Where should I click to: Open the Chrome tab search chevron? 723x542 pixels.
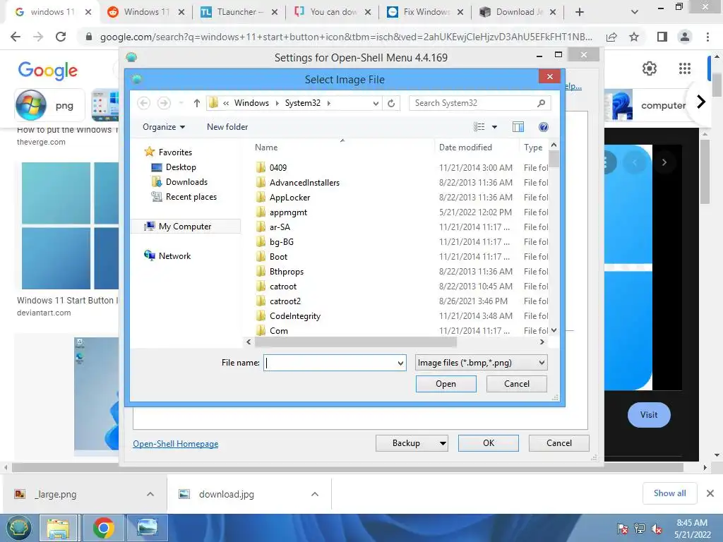[x=635, y=12]
